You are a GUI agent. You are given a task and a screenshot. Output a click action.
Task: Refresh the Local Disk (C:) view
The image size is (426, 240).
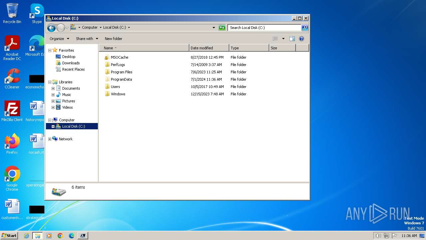pyautogui.click(x=222, y=28)
